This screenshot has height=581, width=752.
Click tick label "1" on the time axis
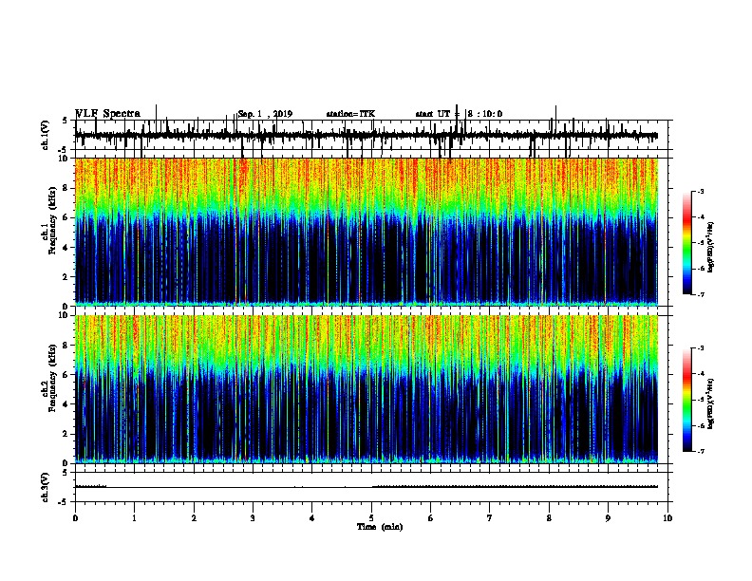(135, 518)
